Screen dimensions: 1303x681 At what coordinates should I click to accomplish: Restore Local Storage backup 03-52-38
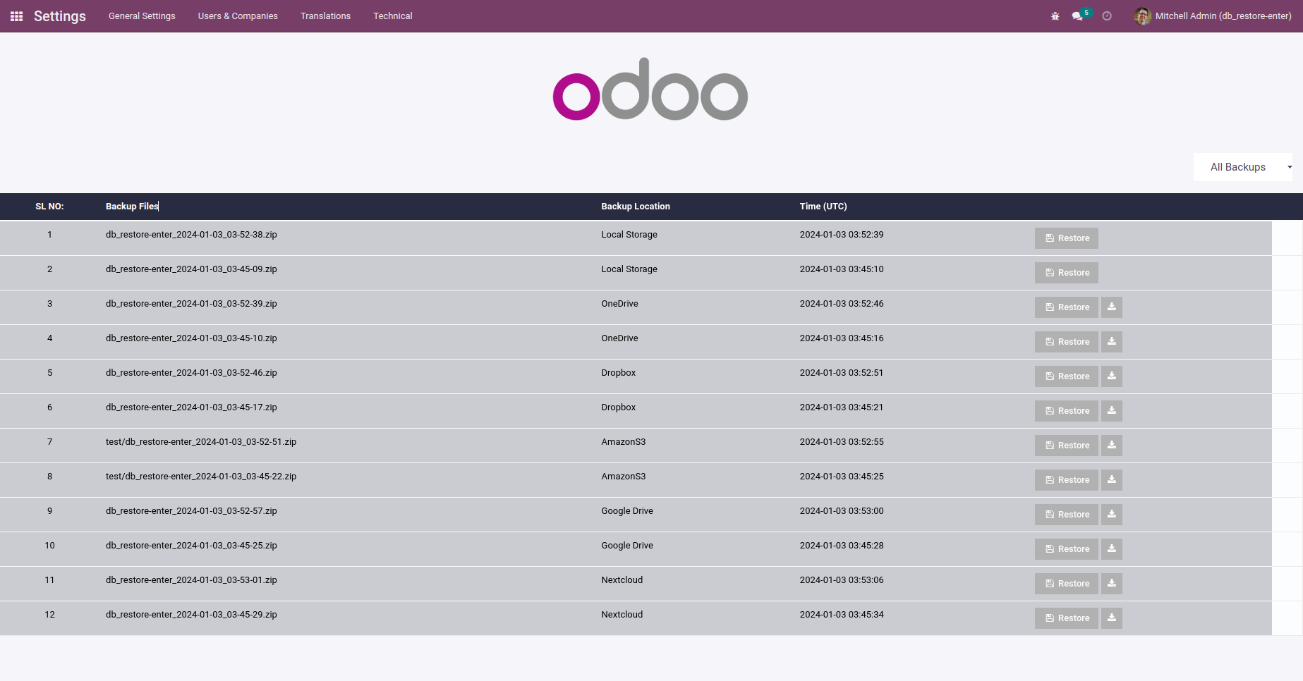(x=1067, y=238)
